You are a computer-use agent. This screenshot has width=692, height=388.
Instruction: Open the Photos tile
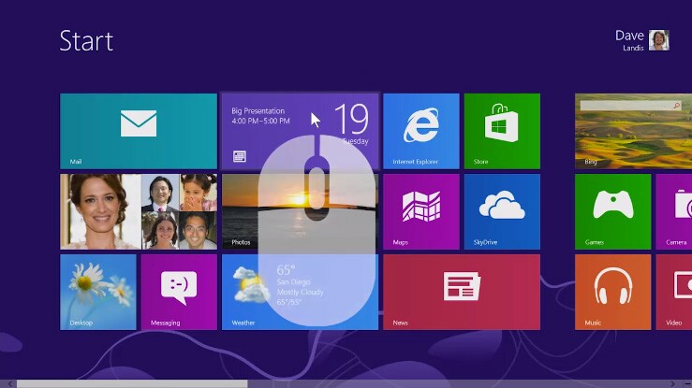(300, 212)
